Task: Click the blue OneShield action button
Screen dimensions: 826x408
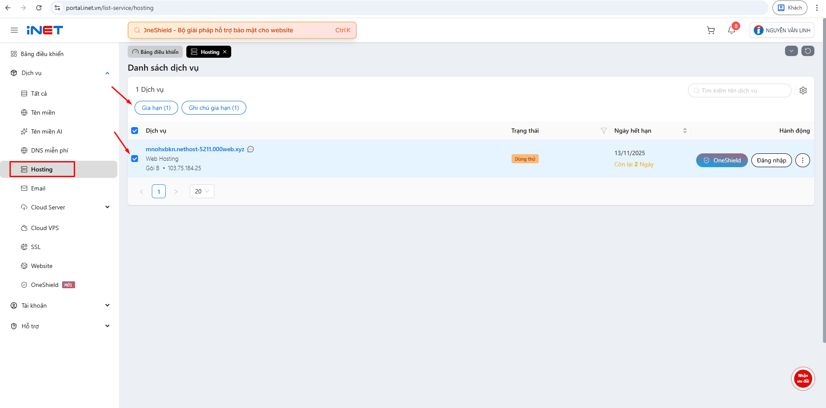Action: (x=722, y=160)
